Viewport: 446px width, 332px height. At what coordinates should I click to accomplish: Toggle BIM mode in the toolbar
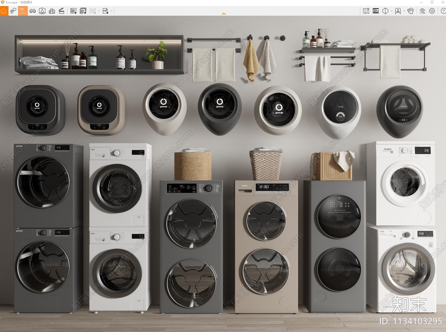(x=23, y=11)
